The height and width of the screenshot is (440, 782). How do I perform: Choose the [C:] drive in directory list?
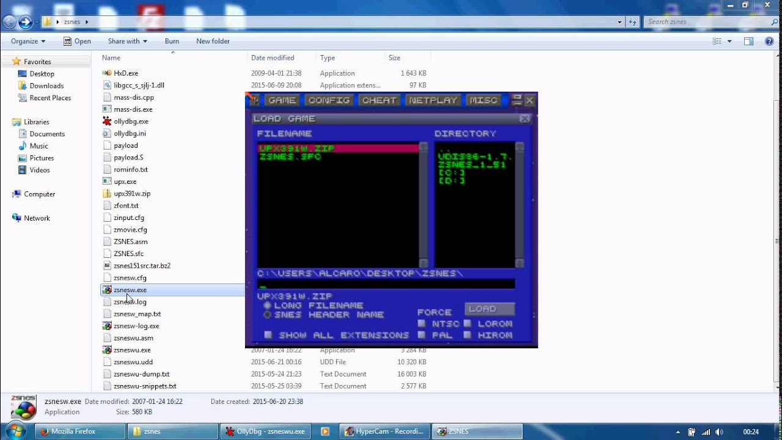452,173
